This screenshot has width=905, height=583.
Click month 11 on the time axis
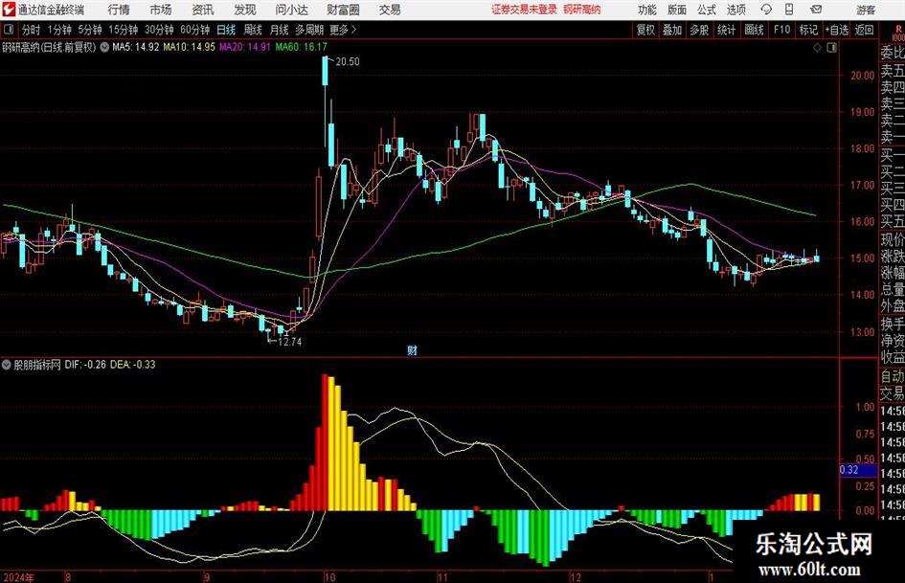(x=442, y=576)
